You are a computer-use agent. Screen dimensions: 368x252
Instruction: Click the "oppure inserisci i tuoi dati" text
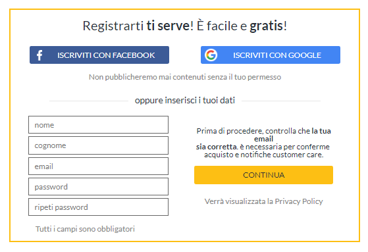coord(185,100)
